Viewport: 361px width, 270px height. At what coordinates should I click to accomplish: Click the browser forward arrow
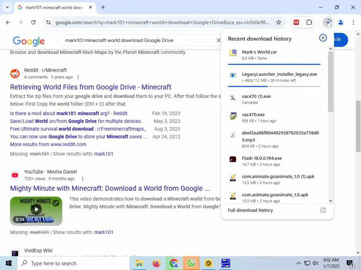tap(21, 22)
